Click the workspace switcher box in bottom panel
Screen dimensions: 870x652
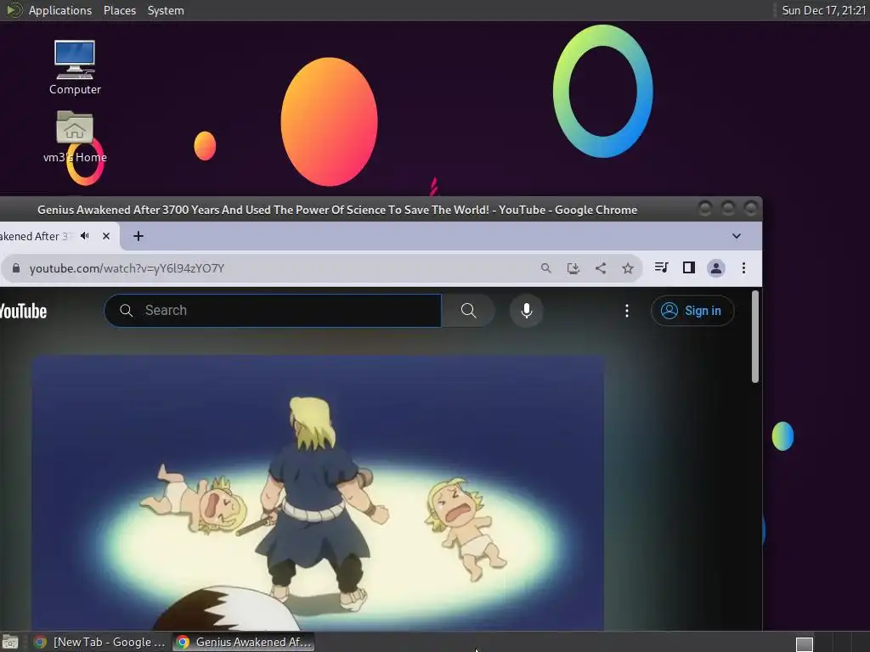coord(804,644)
